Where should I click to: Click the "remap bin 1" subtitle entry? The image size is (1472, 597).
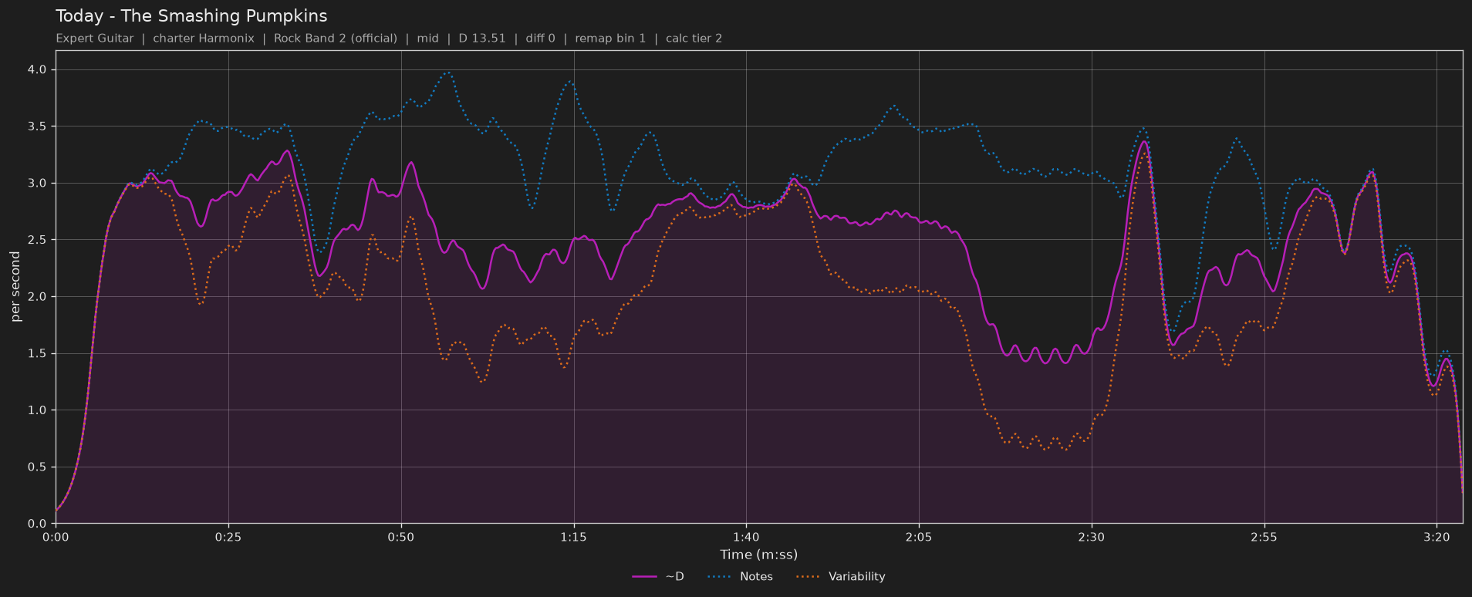pos(610,39)
